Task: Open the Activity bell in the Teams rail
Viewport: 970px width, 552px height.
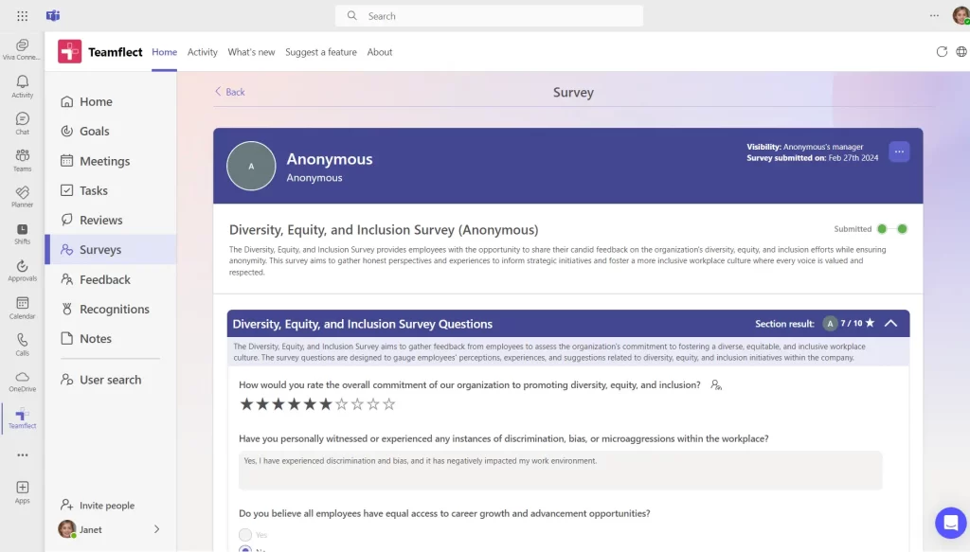Action: coord(23,86)
